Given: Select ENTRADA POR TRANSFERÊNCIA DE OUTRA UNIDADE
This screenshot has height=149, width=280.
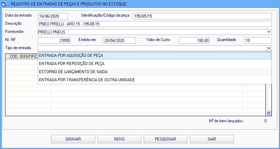Looking at the screenshot, I should tap(155, 80).
